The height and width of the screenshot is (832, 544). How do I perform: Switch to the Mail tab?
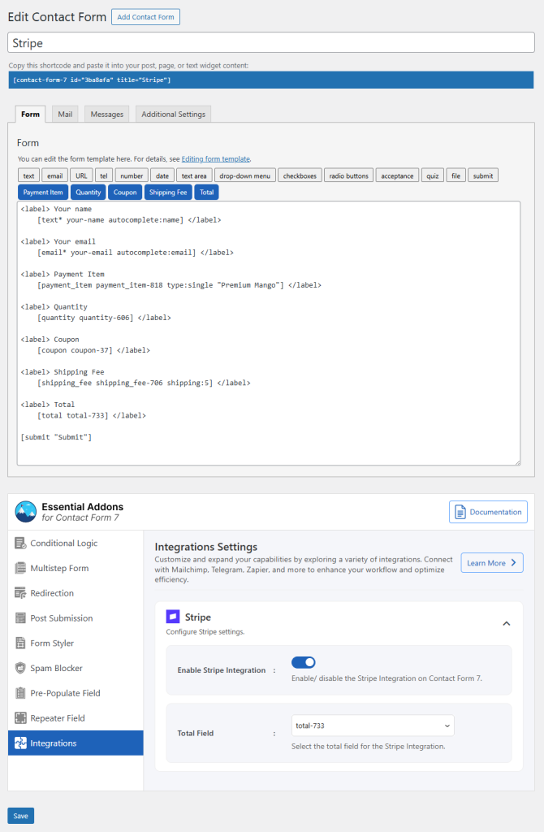pos(65,114)
